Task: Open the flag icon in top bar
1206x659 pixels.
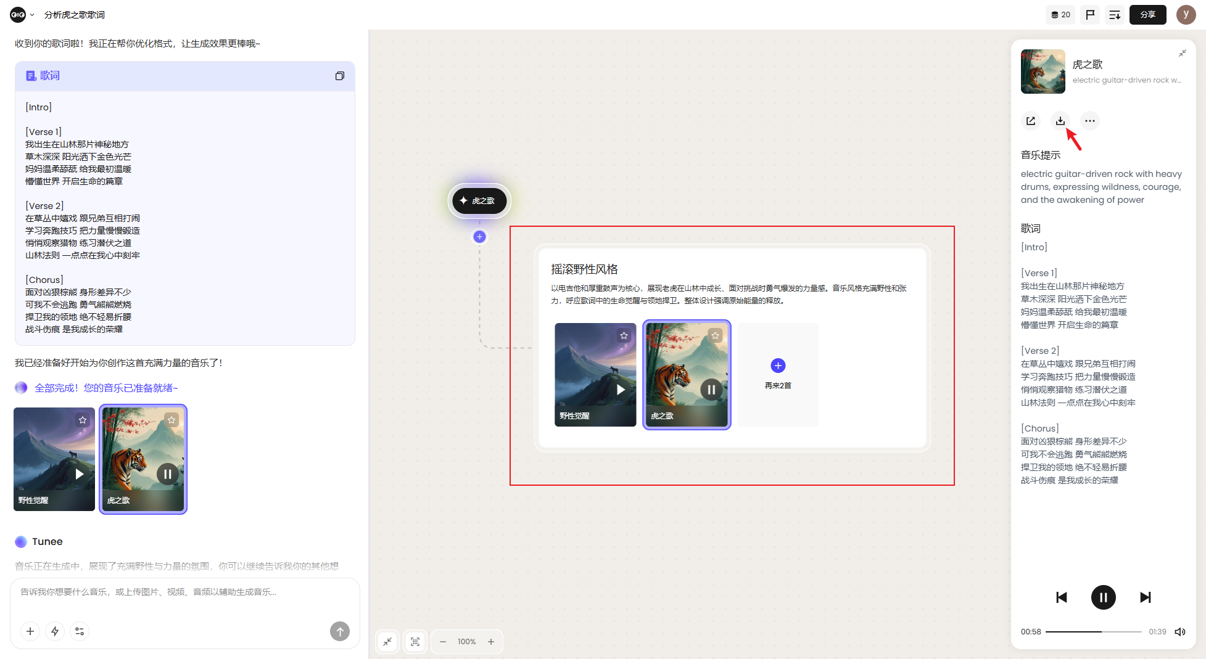Action: click(1090, 15)
